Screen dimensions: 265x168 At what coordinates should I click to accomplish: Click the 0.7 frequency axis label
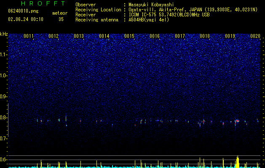[4, 139]
